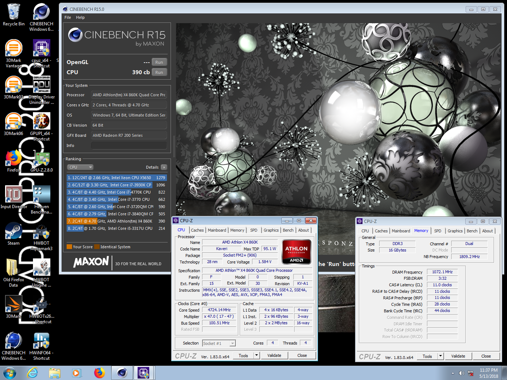Click Validate in left CPU-Z window
The height and width of the screenshot is (380, 507).
(274, 356)
